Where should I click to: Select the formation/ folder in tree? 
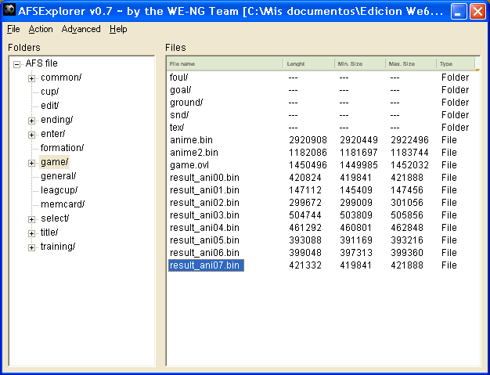[x=62, y=148]
